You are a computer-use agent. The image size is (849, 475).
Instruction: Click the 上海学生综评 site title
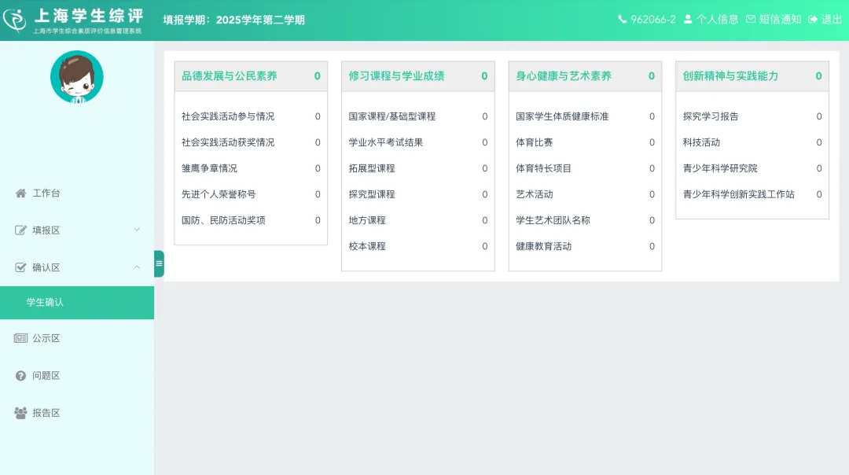coord(89,16)
